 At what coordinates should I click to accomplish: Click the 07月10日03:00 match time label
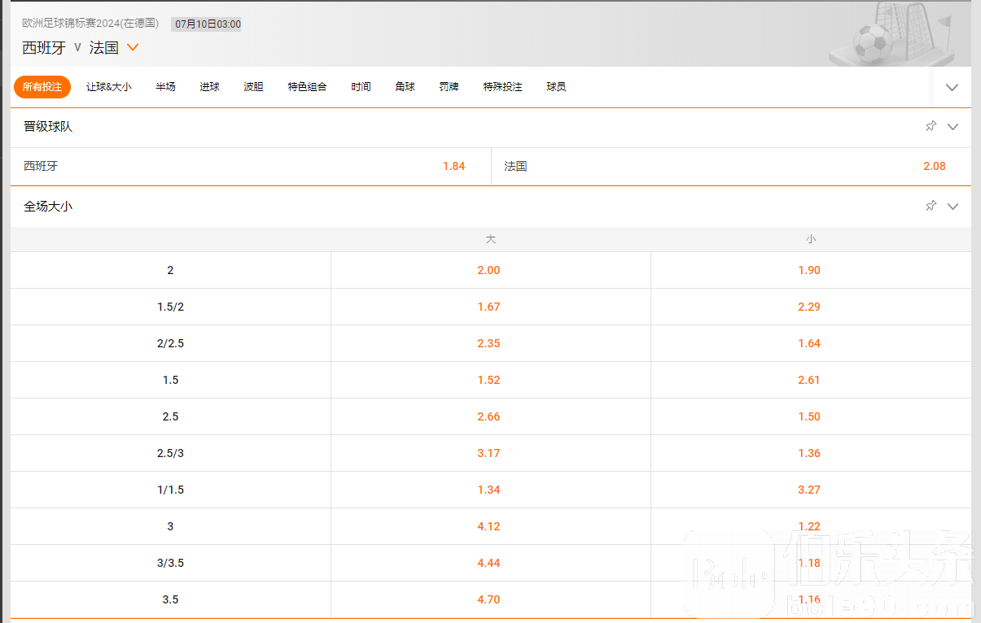click(x=208, y=24)
